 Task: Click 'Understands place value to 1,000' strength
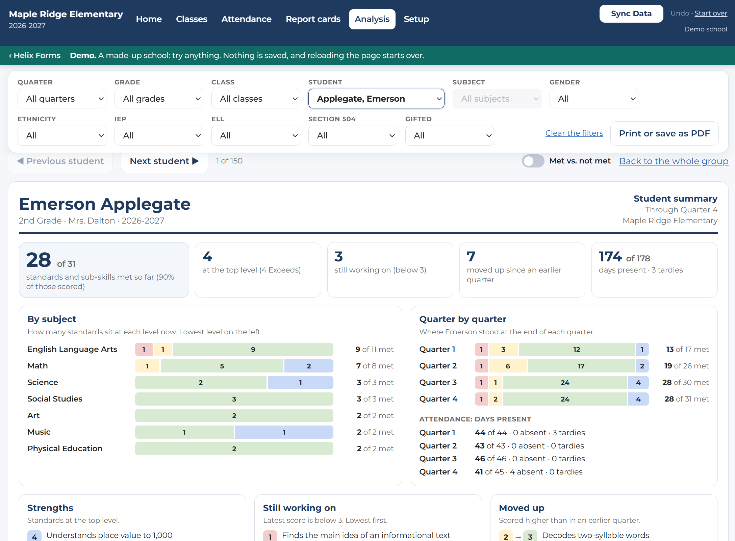pos(109,536)
